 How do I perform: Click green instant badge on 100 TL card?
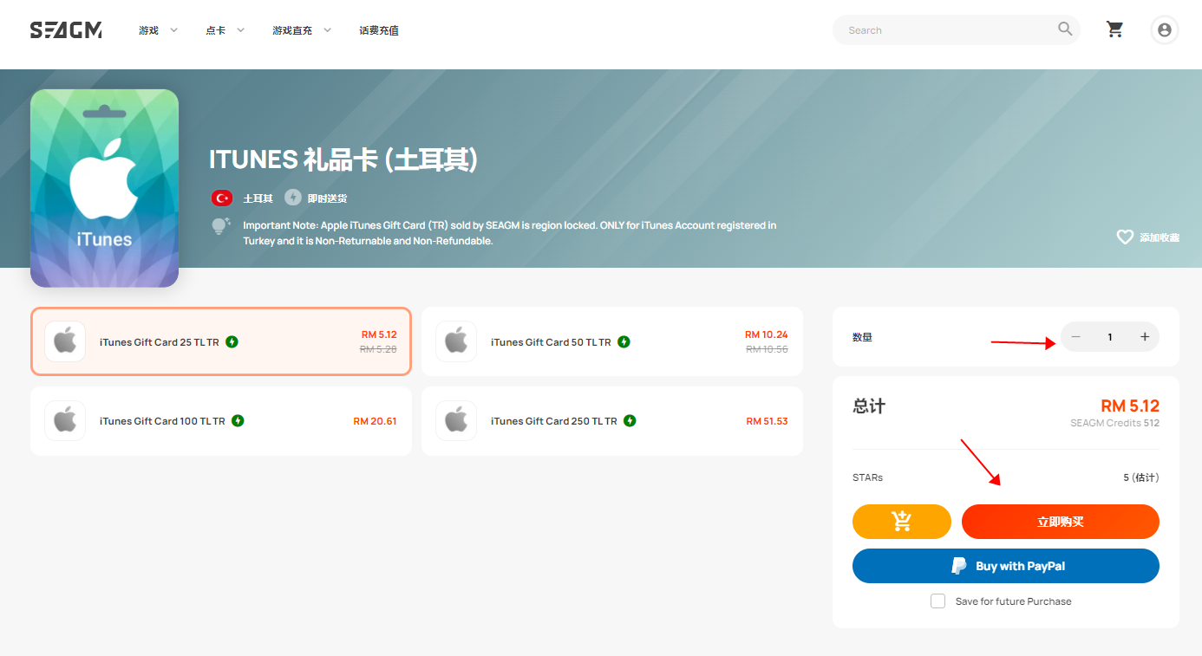click(238, 420)
